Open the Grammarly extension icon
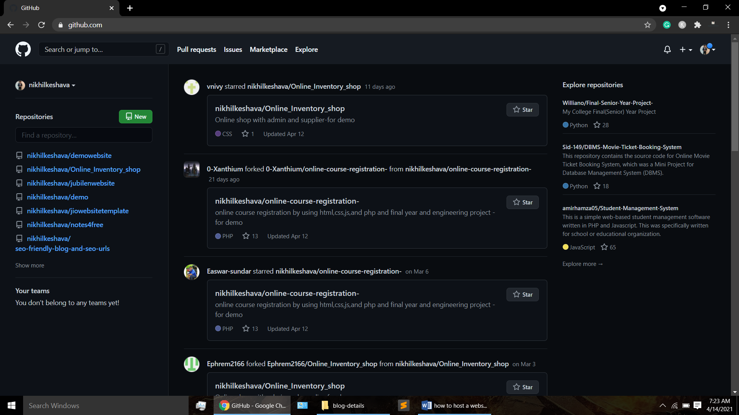 click(x=667, y=25)
